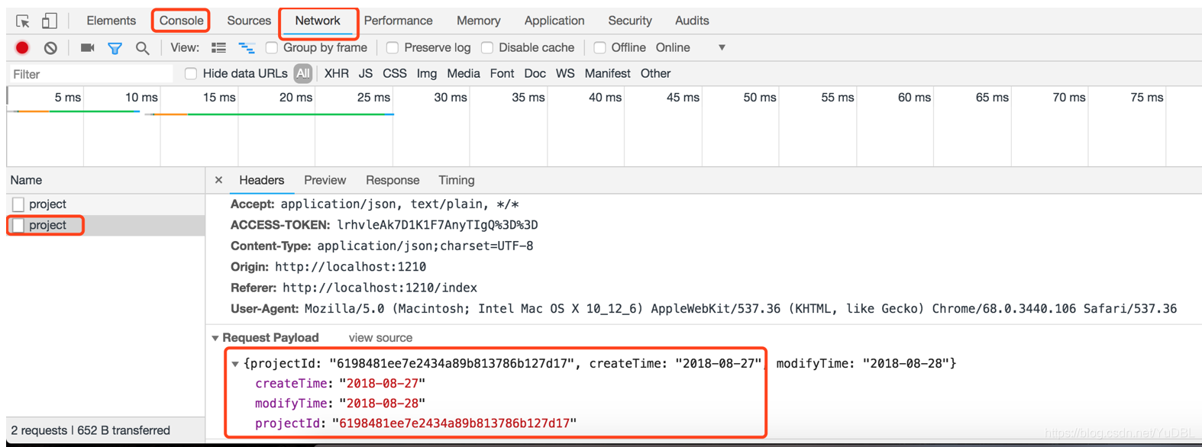
Task: Open network search with the magnifier icon
Action: click(142, 48)
